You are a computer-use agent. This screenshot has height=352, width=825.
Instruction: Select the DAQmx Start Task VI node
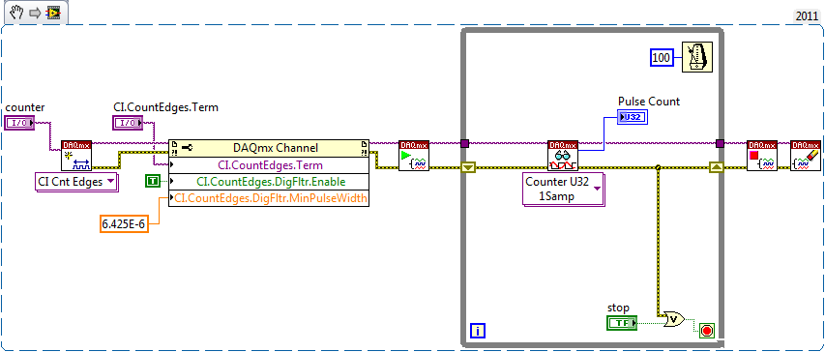click(x=414, y=156)
